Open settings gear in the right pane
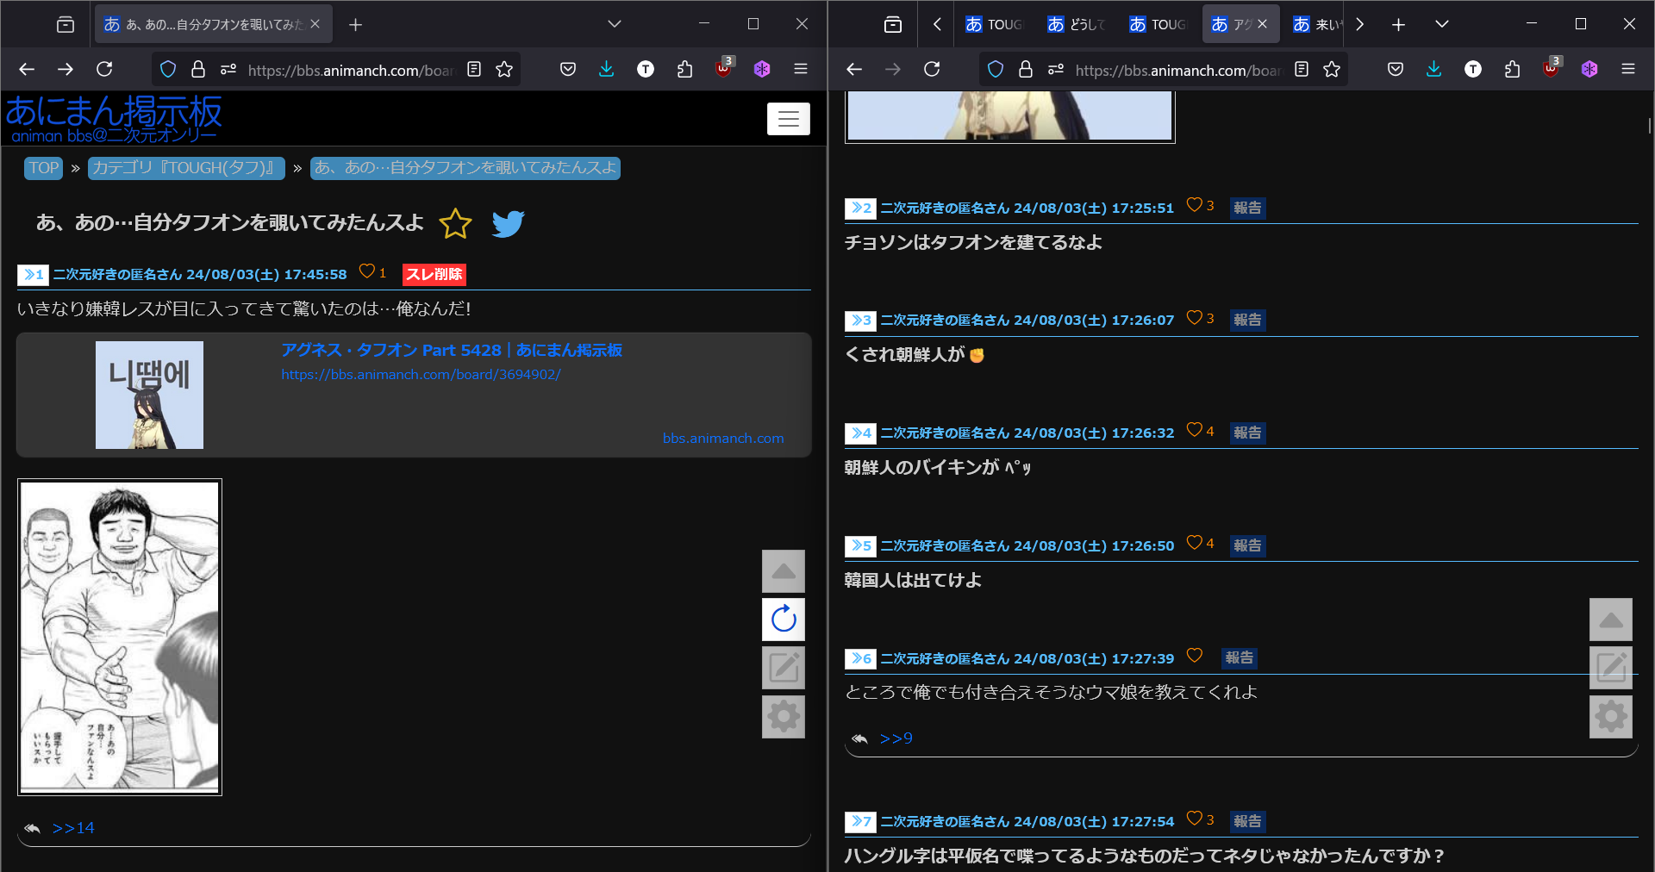 (x=1610, y=716)
